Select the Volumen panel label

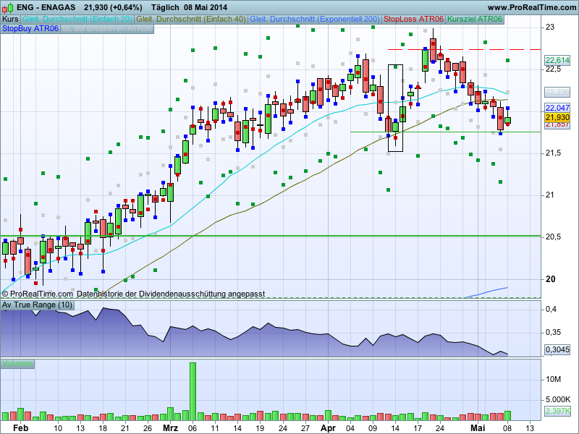point(17,363)
